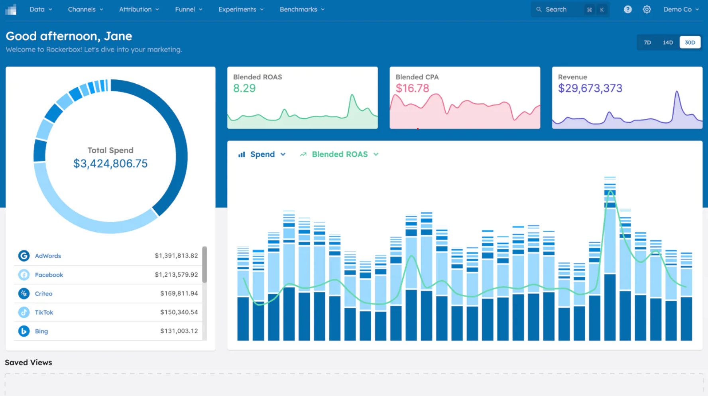Click the Bing amount $131,003.12

pyautogui.click(x=179, y=331)
